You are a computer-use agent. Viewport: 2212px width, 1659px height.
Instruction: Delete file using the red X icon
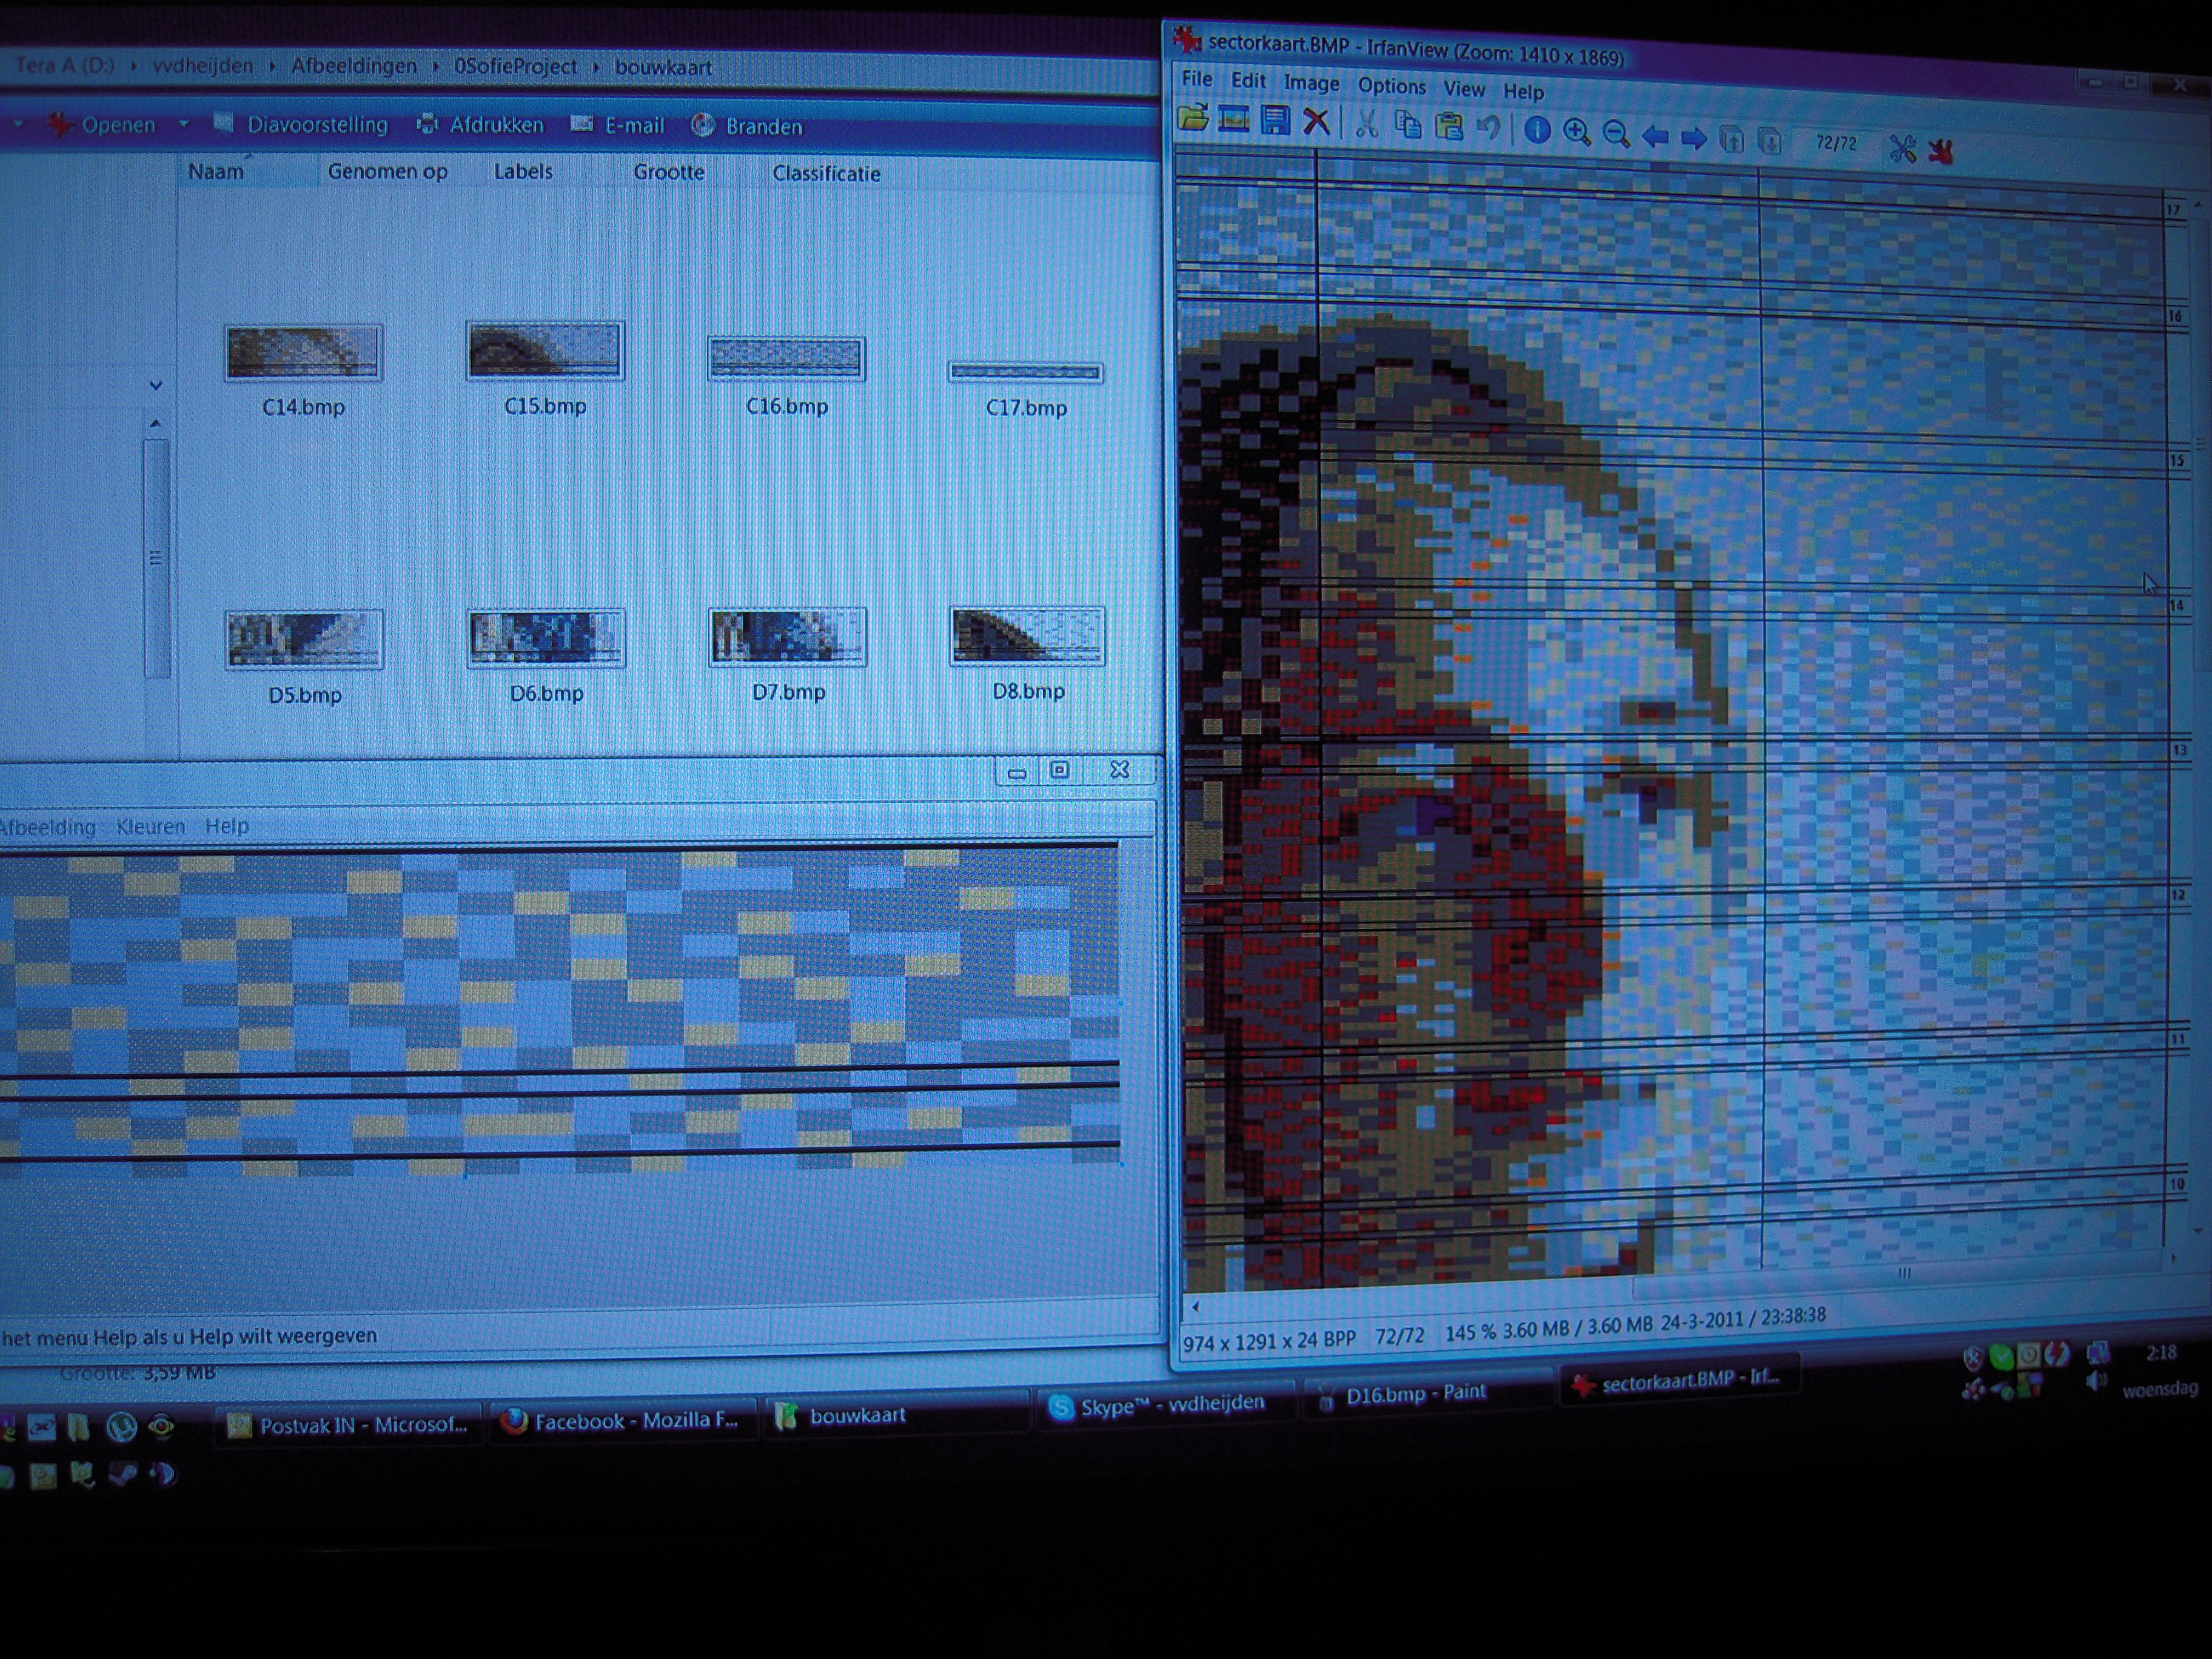tap(1316, 123)
